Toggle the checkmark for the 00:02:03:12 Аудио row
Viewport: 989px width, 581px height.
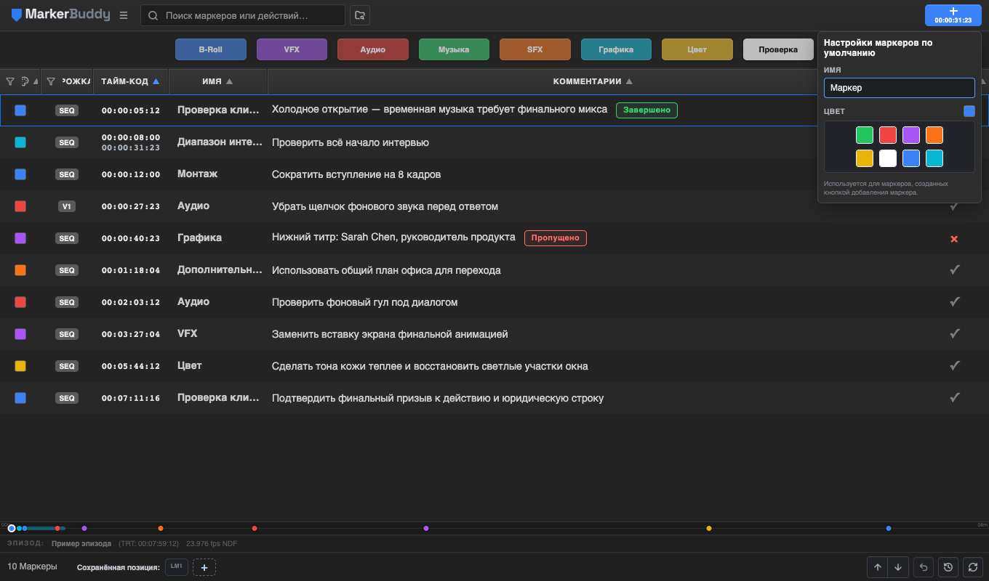955,301
